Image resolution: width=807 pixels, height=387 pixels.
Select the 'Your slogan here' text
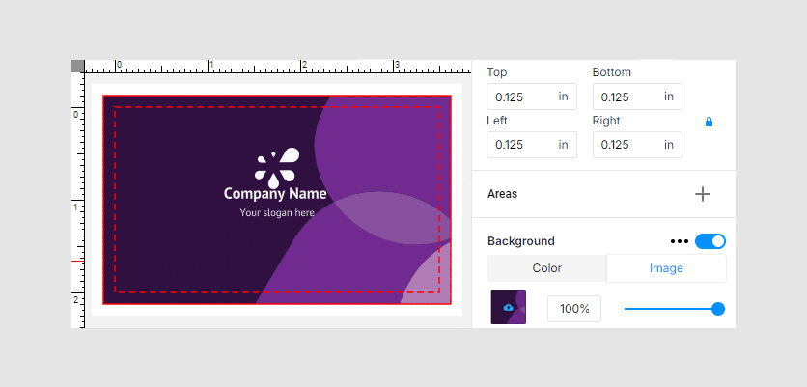click(x=277, y=212)
